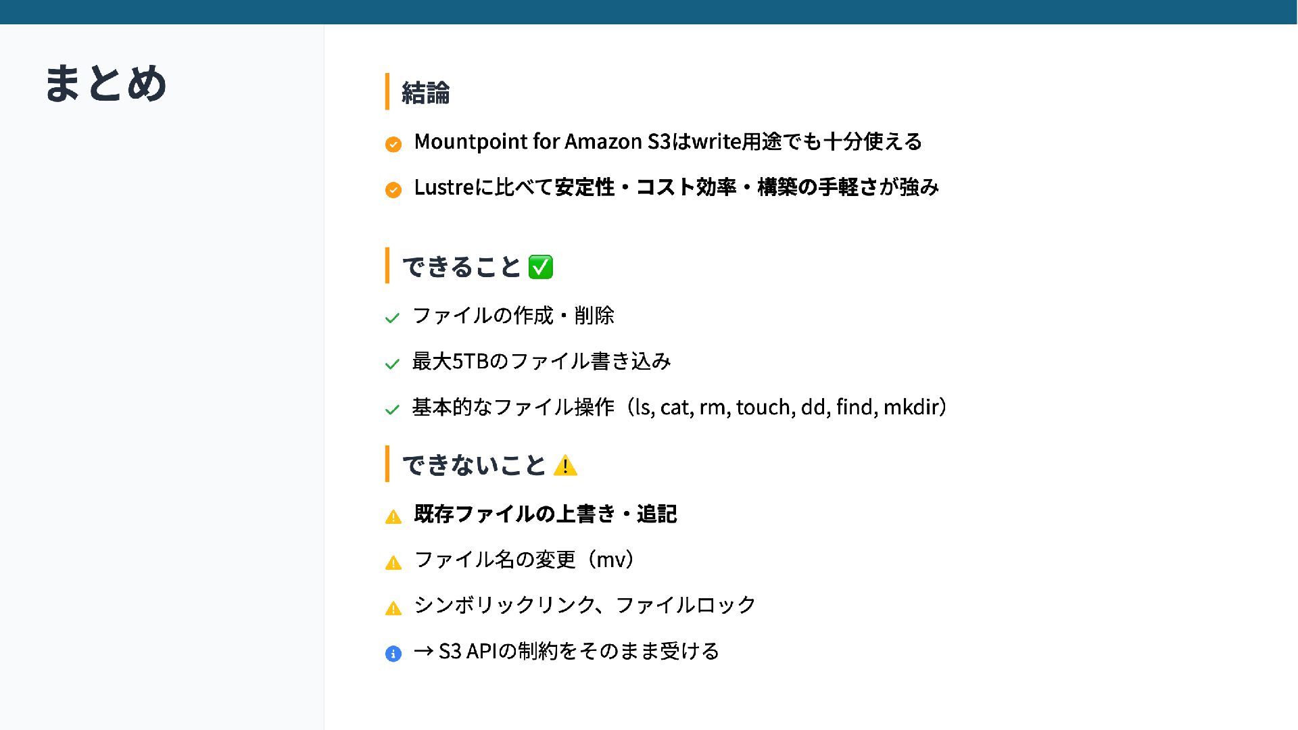The image size is (1298, 730).
Task: Click the bold 安定性・コスト効率 text
Action: 645,187
